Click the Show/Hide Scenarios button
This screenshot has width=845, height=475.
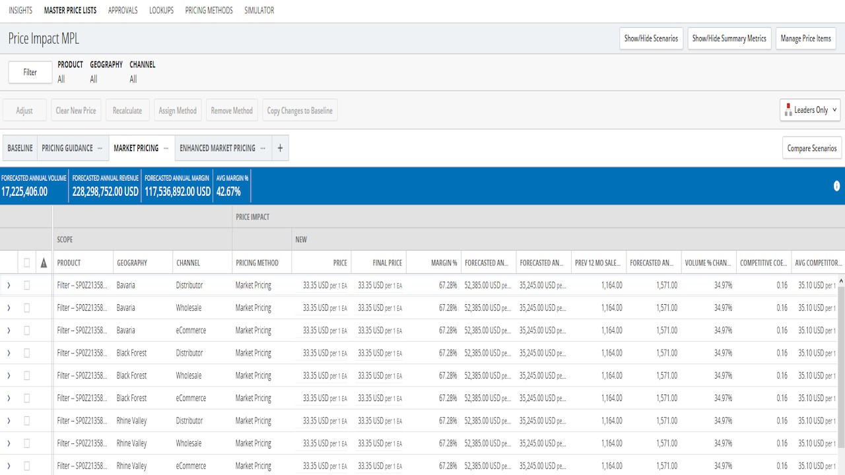point(652,38)
